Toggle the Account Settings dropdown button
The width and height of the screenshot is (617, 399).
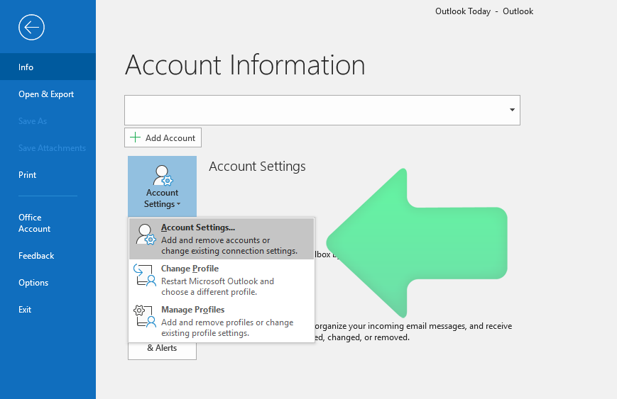[x=162, y=186]
